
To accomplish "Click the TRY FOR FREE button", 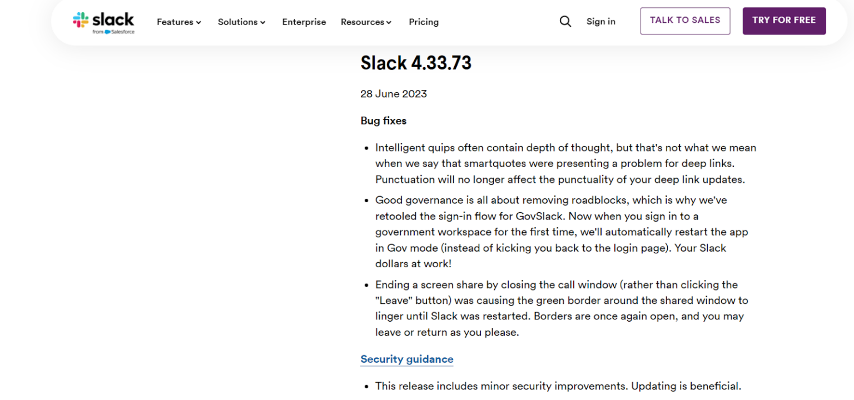I will 784,21.
